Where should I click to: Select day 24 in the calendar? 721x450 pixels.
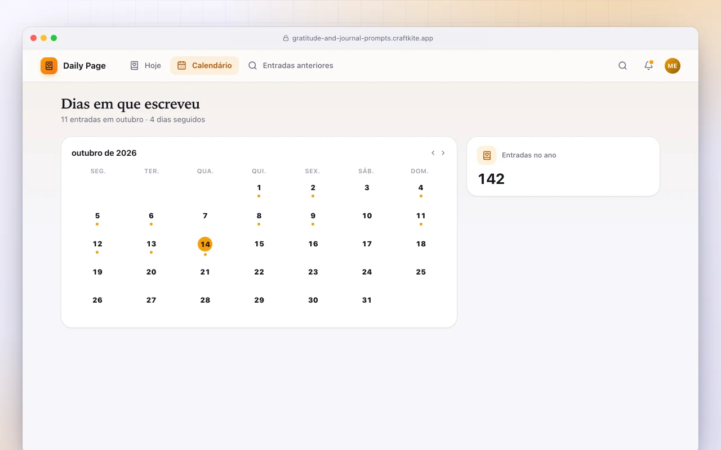tap(367, 272)
